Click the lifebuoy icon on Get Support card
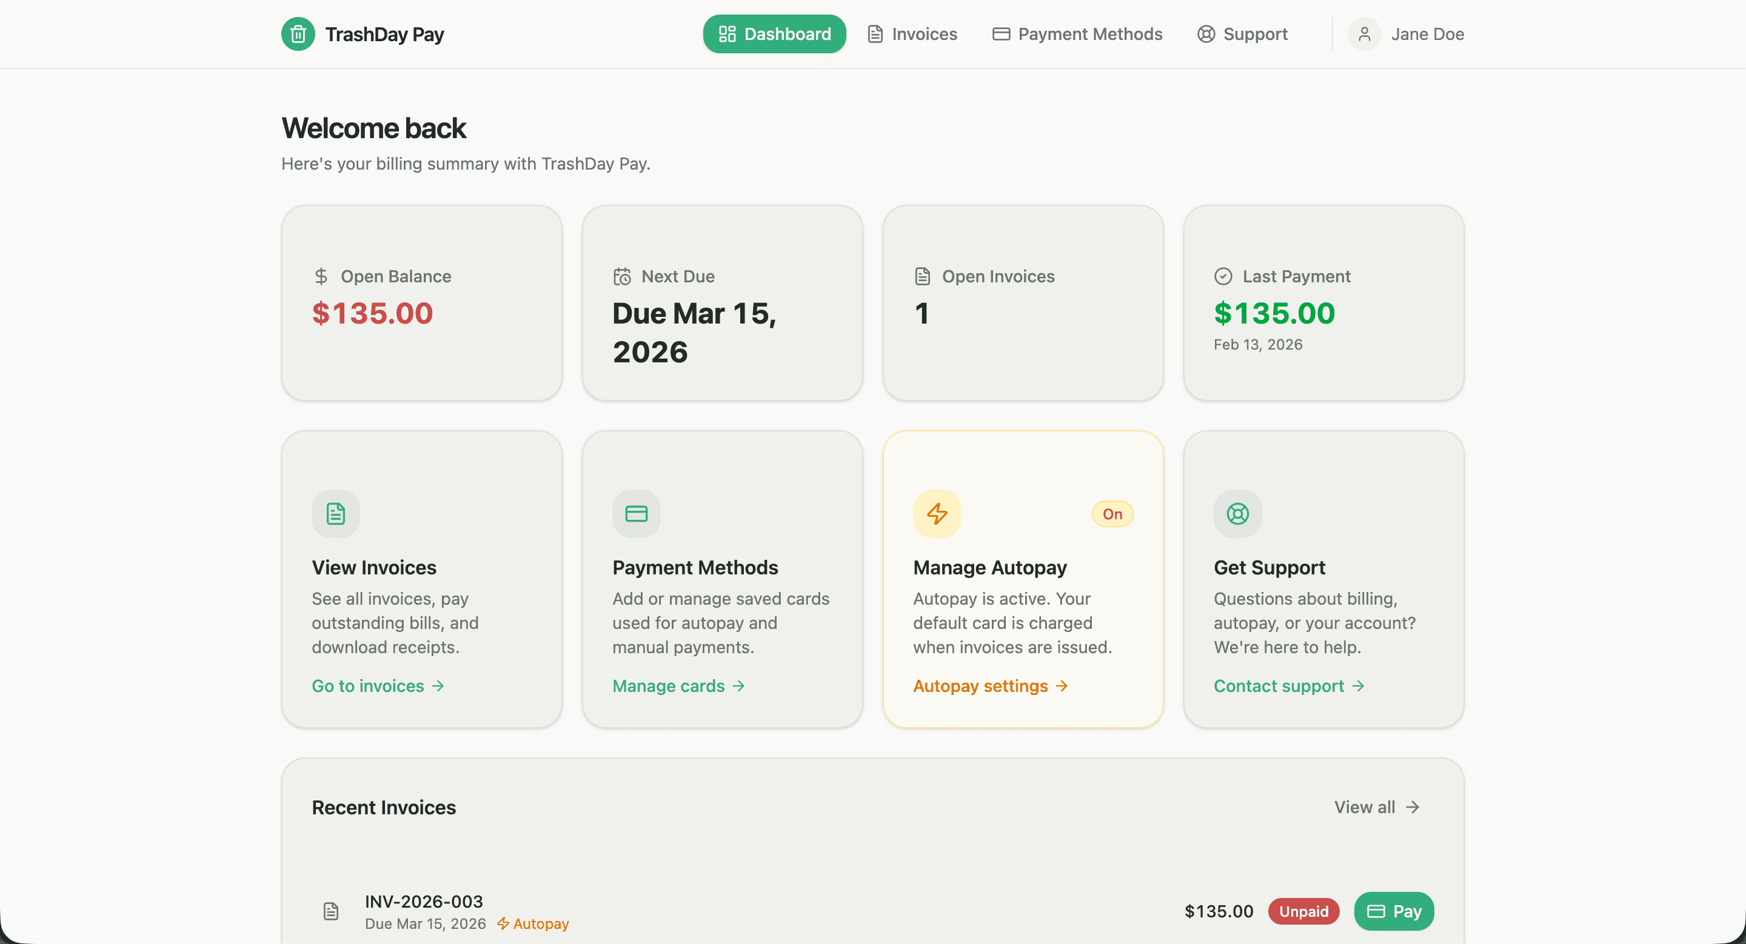 coord(1239,513)
